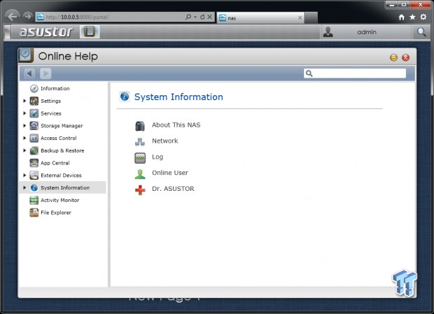Navigate forward with browser forward button
The height and width of the screenshot is (314, 434).
coord(28,17)
